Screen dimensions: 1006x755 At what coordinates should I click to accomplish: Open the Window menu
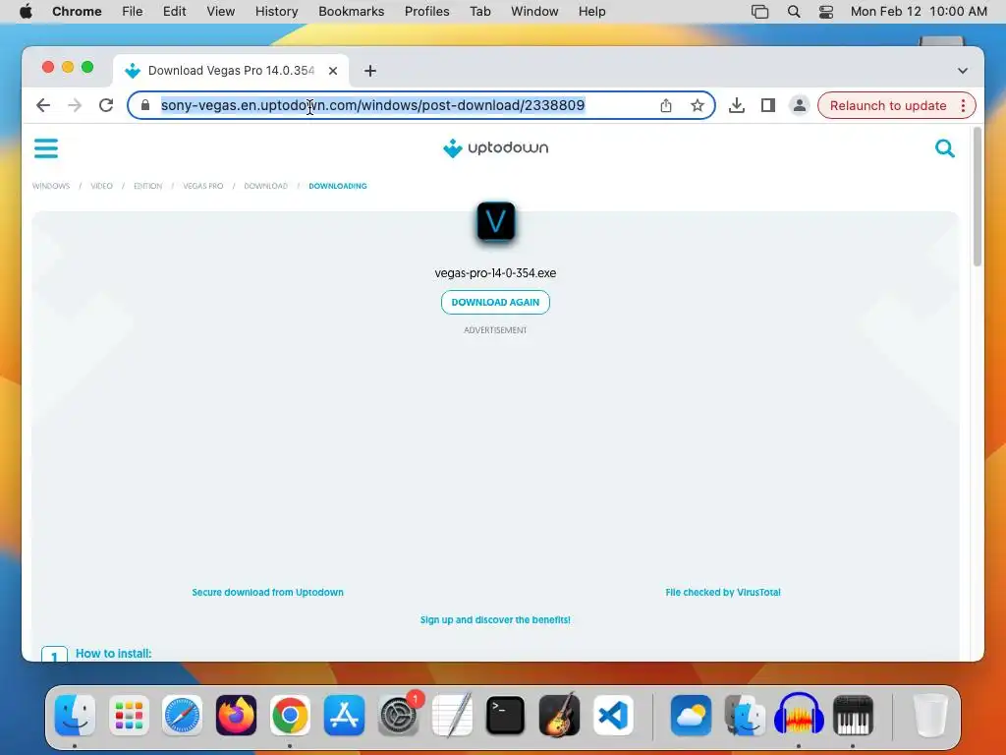(534, 12)
